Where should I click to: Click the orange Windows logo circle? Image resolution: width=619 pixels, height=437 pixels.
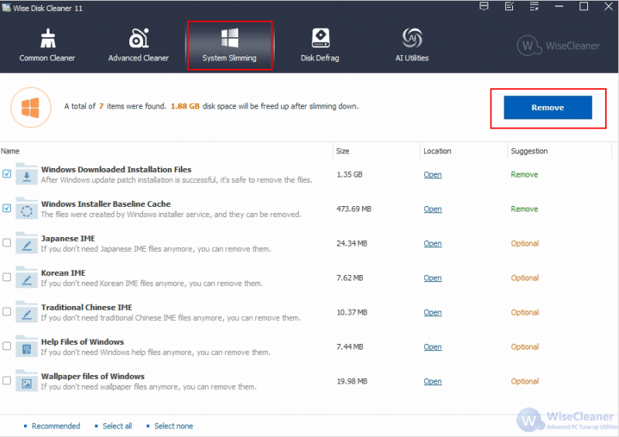point(31,108)
